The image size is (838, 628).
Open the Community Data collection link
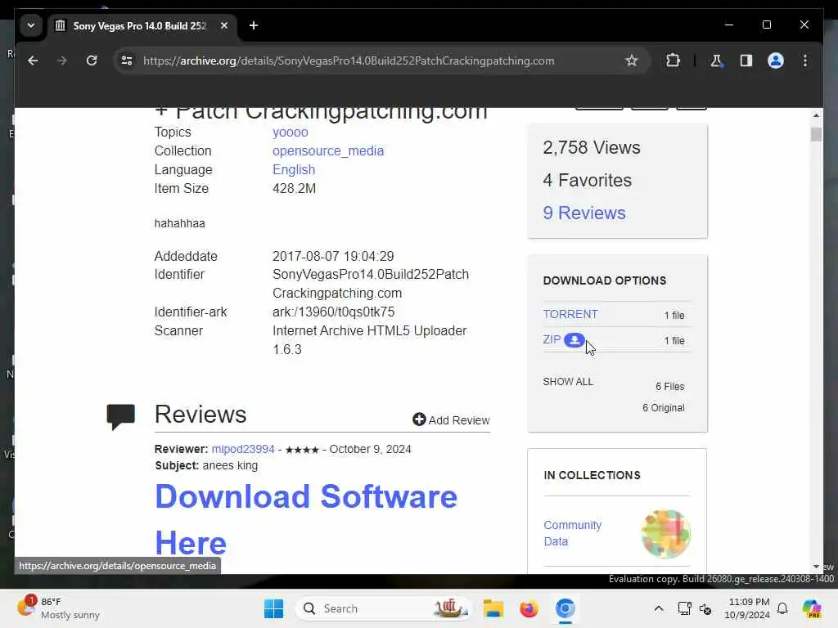572,533
